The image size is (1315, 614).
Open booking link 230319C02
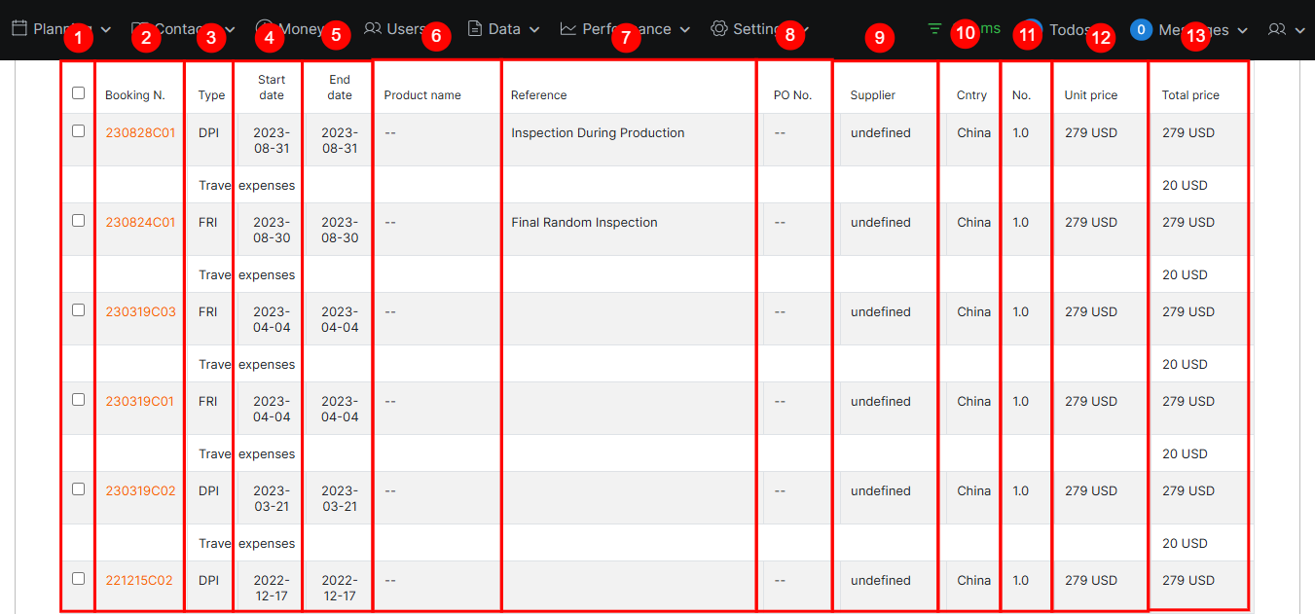click(x=140, y=491)
